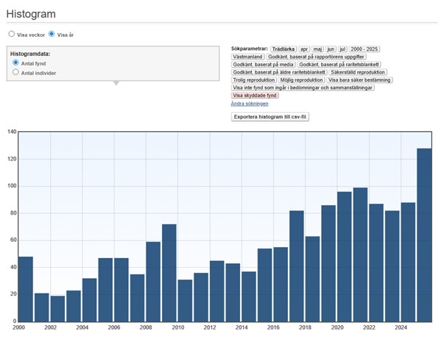444x337 pixels.
Task: Open the Ändra sökningen link
Action: pos(250,103)
